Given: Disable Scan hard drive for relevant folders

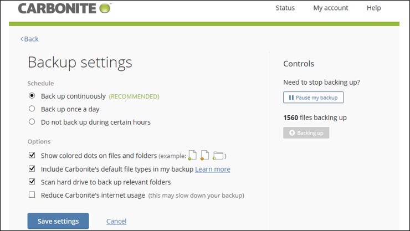Looking at the screenshot, I should pyautogui.click(x=32, y=181).
